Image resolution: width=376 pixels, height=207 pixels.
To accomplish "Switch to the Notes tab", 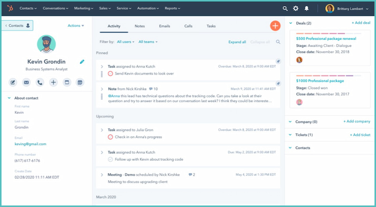I will [140, 26].
